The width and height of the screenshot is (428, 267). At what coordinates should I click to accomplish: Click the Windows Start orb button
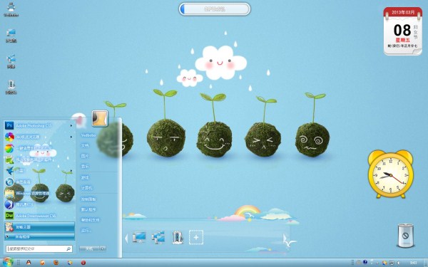click(8, 262)
